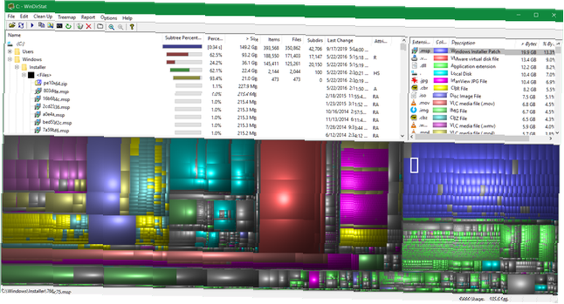
Task: Open the File menu
Action: click(x=11, y=16)
